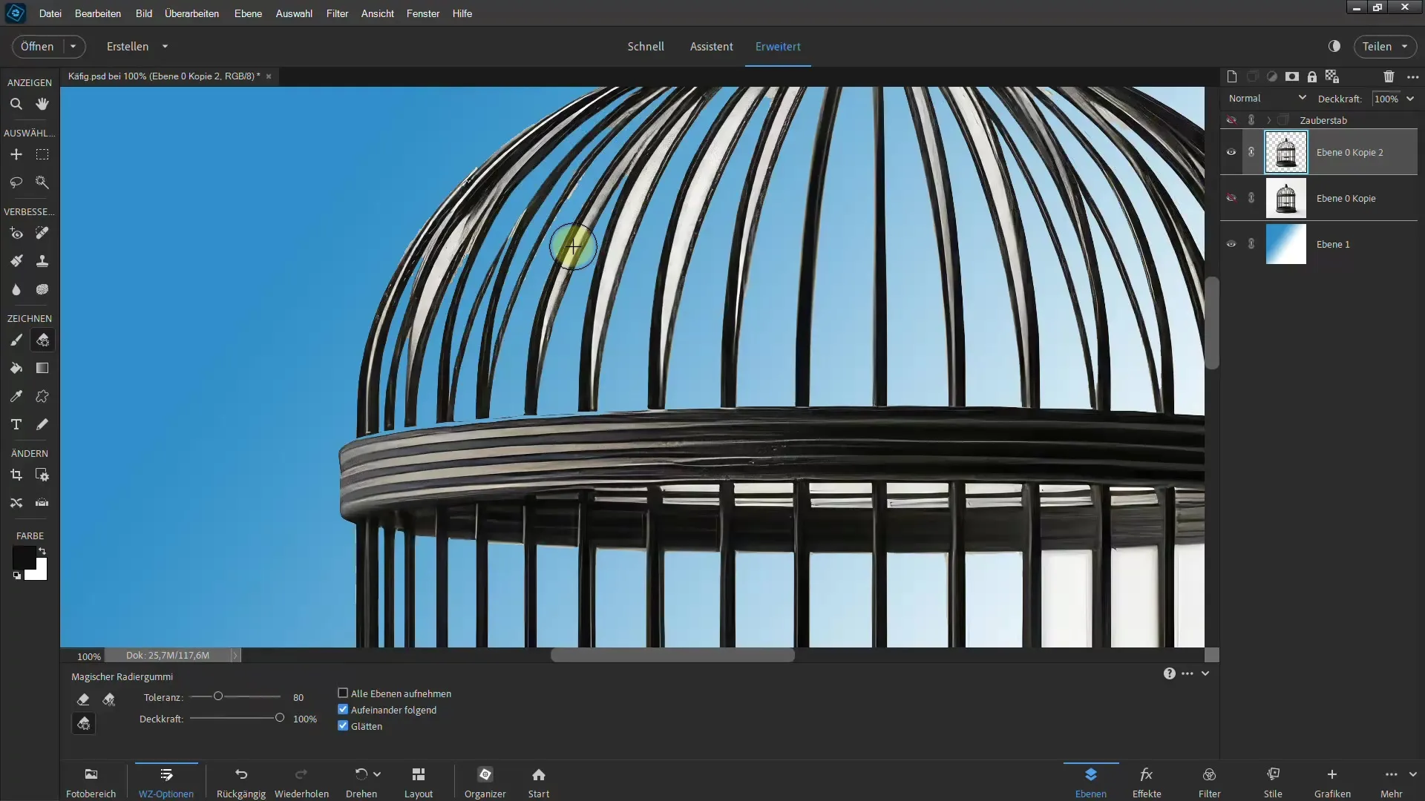Select the Quick Selection wand tool
The height and width of the screenshot is (801, 1425).
(x=42, y=182)
